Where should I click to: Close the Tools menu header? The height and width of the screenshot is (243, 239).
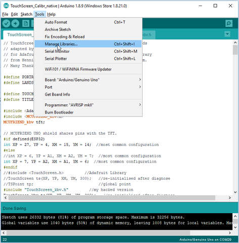pyautogui.click(x=39, y=14)
